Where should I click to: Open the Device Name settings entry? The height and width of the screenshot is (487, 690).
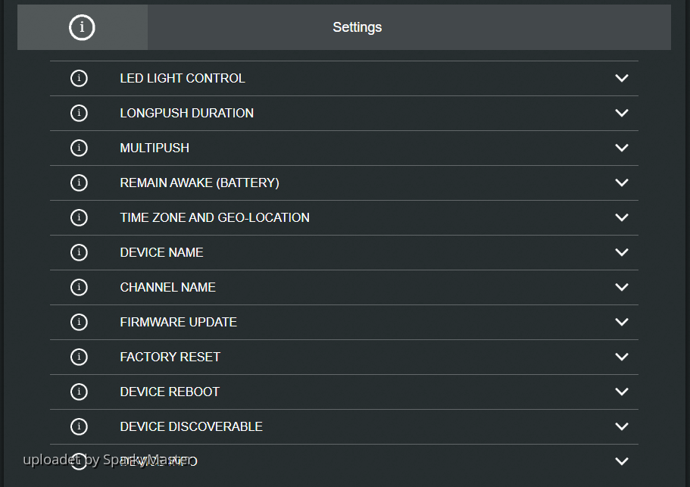click(161, 252)
